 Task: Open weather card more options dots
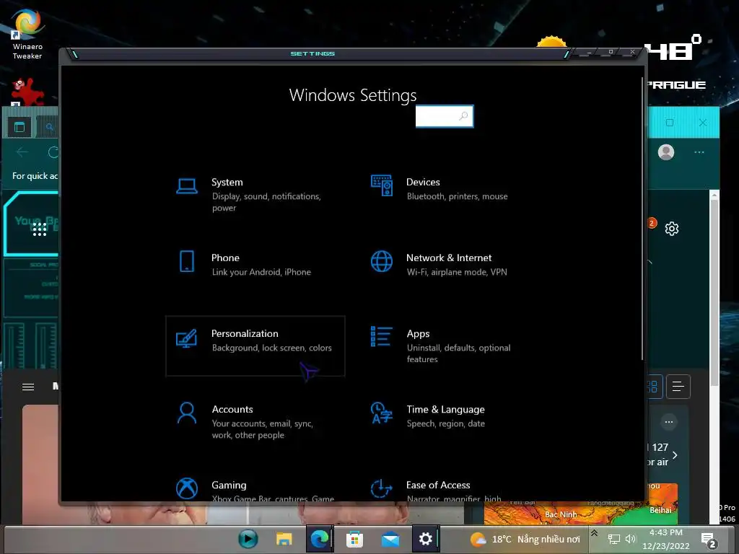pos(669,421)
